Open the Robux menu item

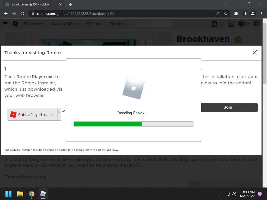pyautogui.click(x=117, y=24)
